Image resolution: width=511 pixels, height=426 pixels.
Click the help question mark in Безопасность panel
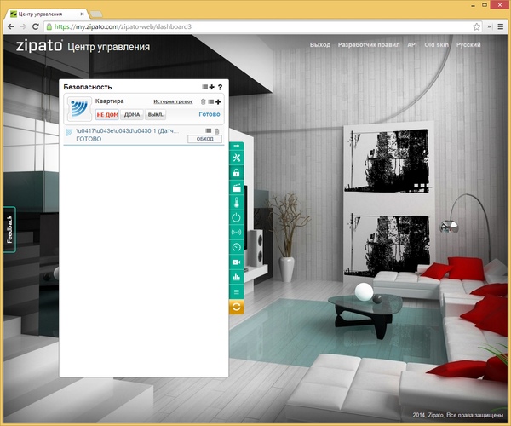(221, 87)
